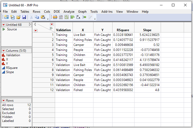
Task: Run the Source script green triangle
Action: tap(4, 29)
